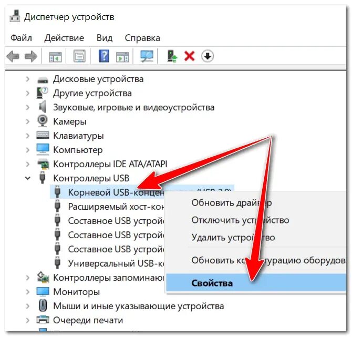Click the printer icon beside Очереди печати
Image resolution: width=352 pixels, height=337 pixels.
pyautogui.click(x=43, y=320)
